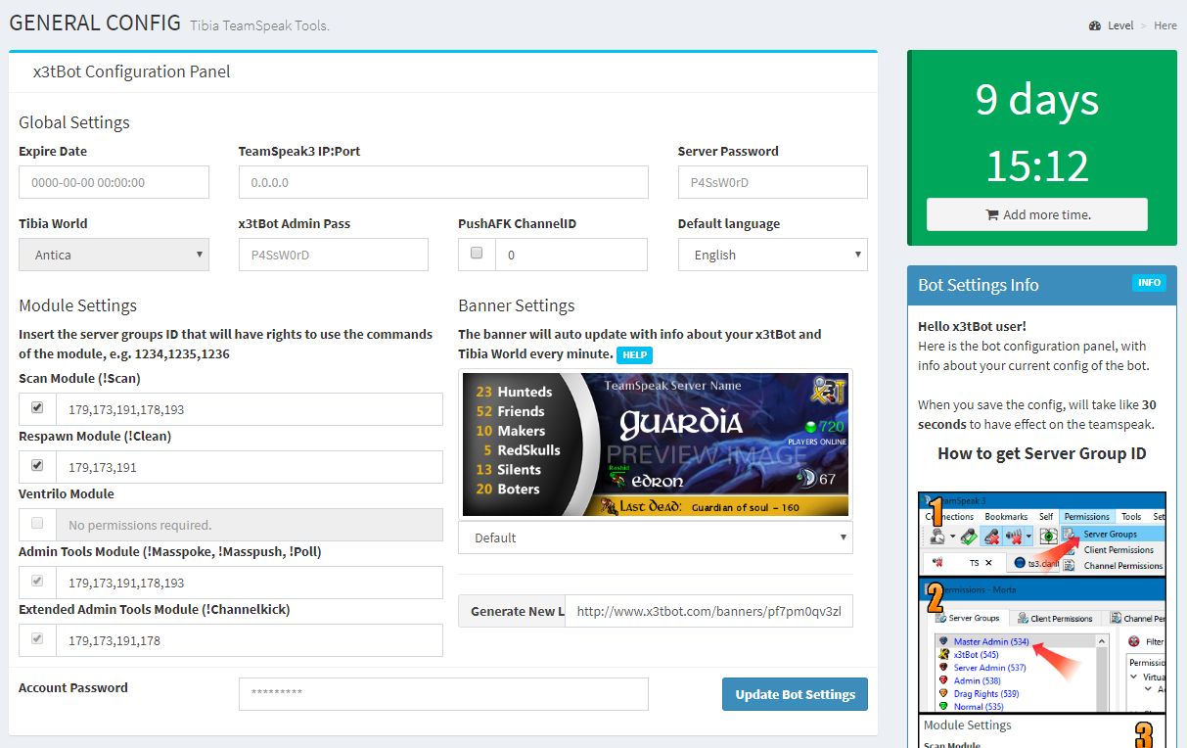Click the Generate New Link button

(512, 611)
